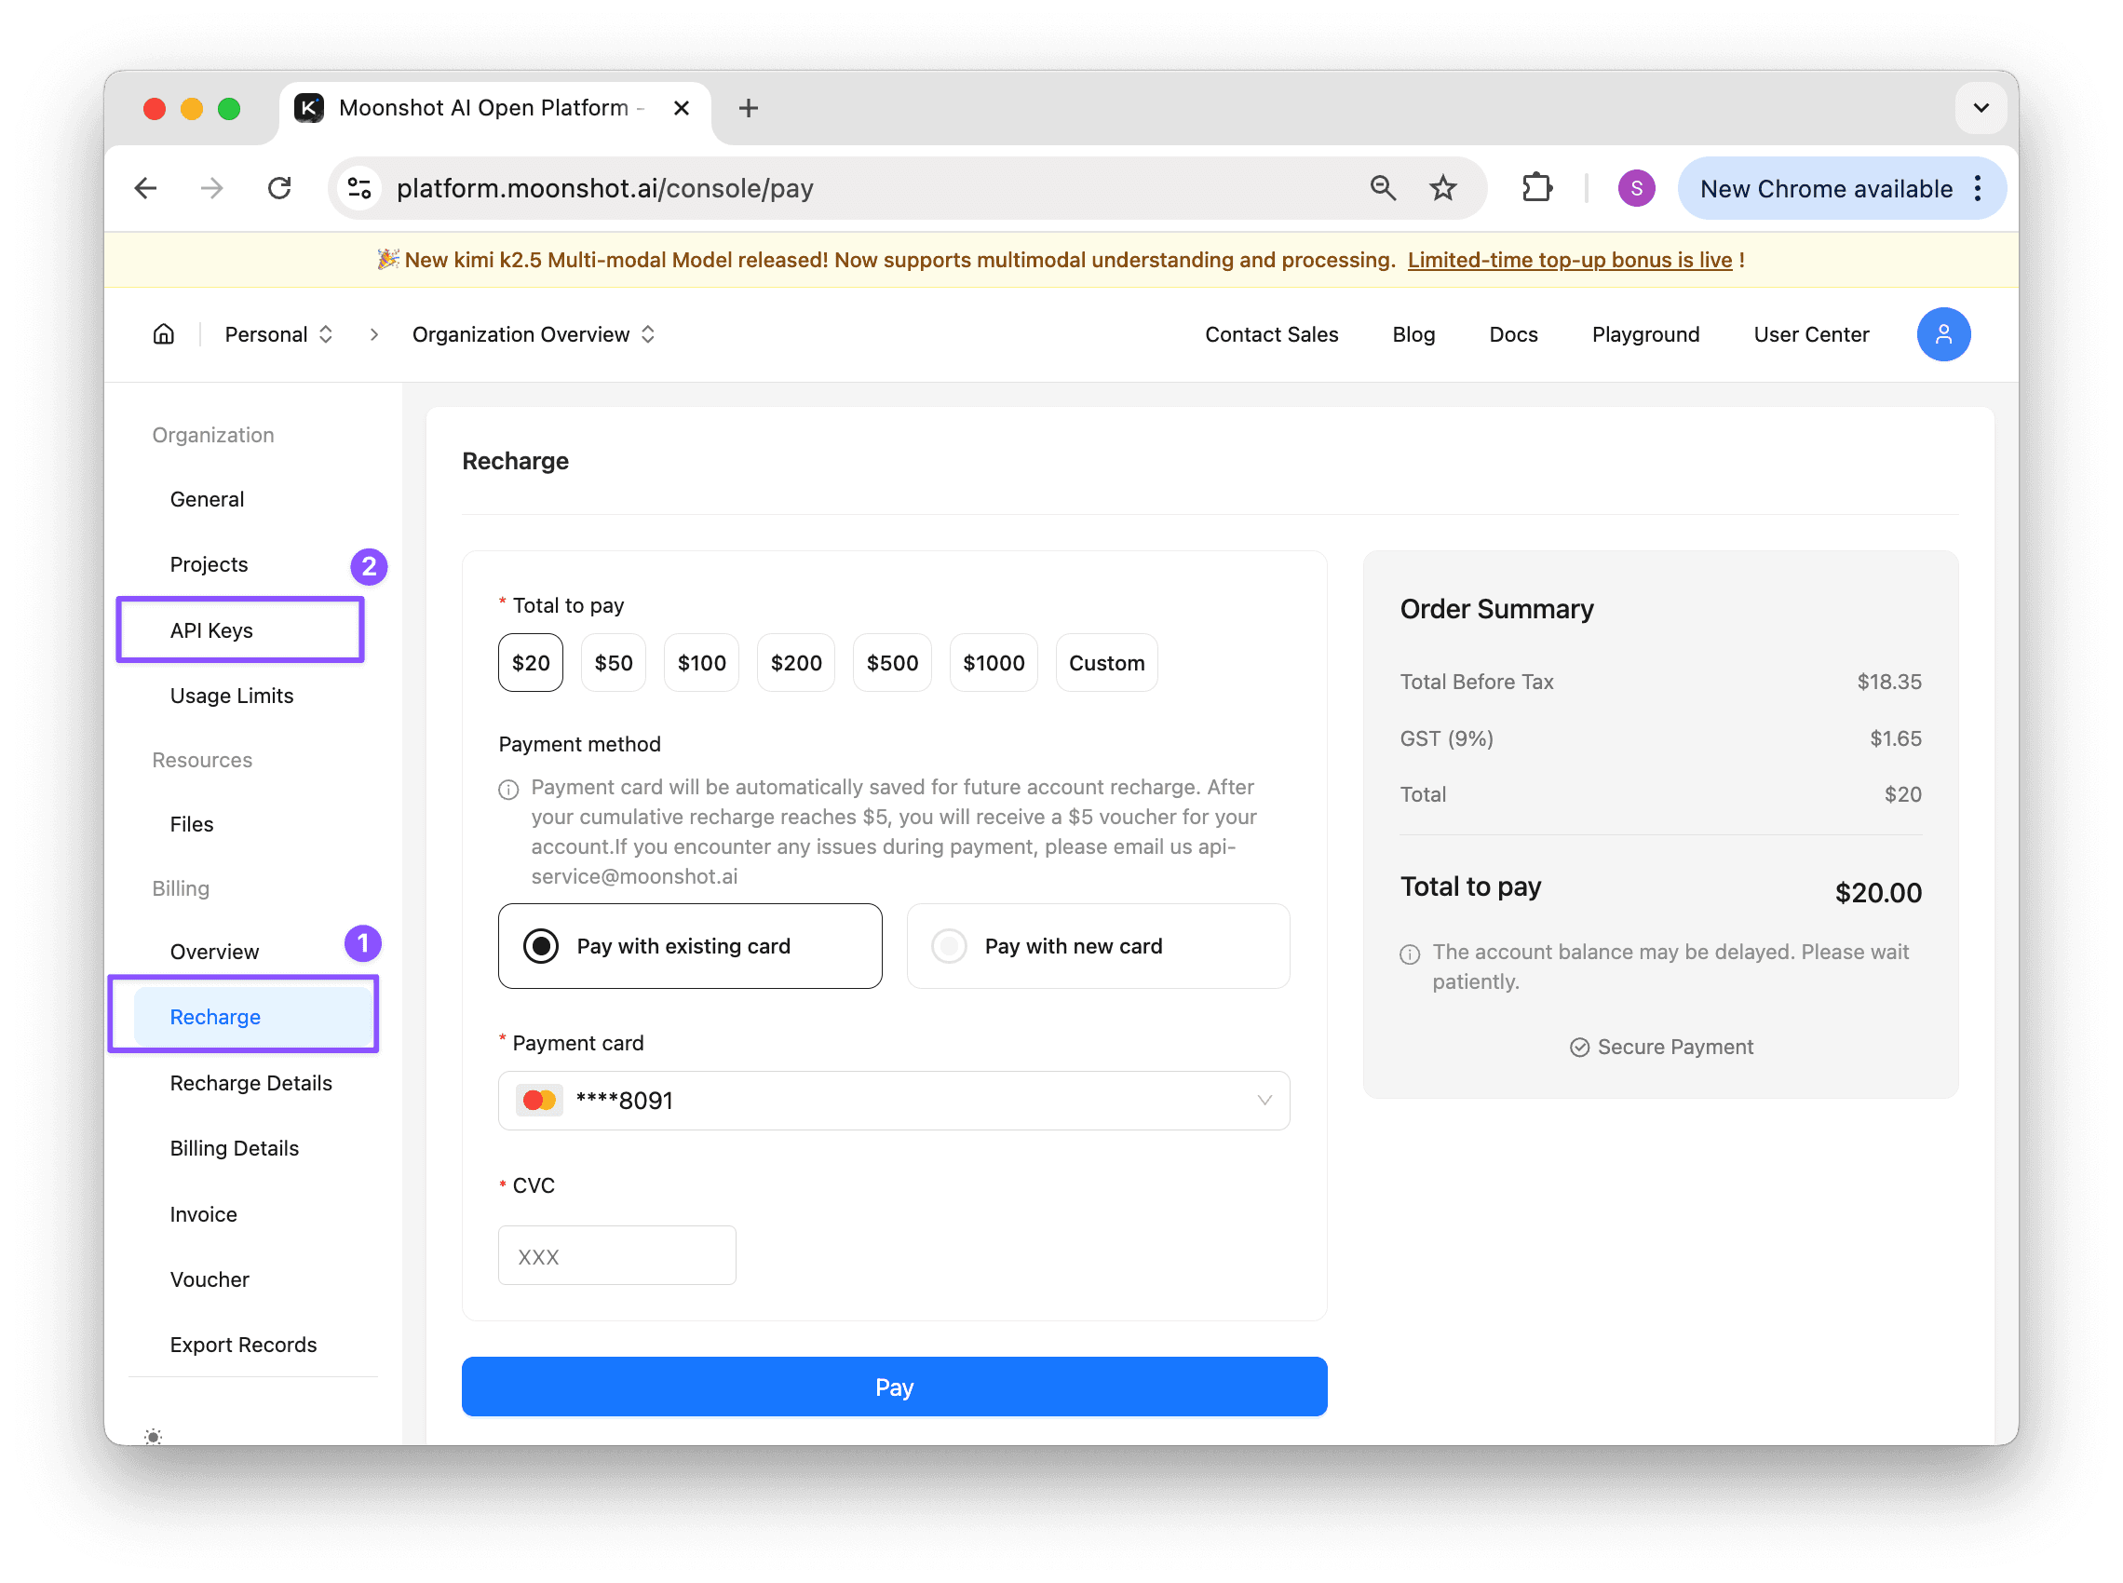Open the site information icon in address bar
The image size is (2123, 1583).
[x=359, y=188]
